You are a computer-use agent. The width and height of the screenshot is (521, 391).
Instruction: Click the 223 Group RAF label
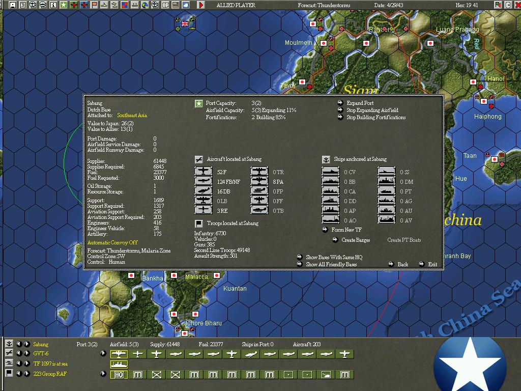(x=50, y=374)
